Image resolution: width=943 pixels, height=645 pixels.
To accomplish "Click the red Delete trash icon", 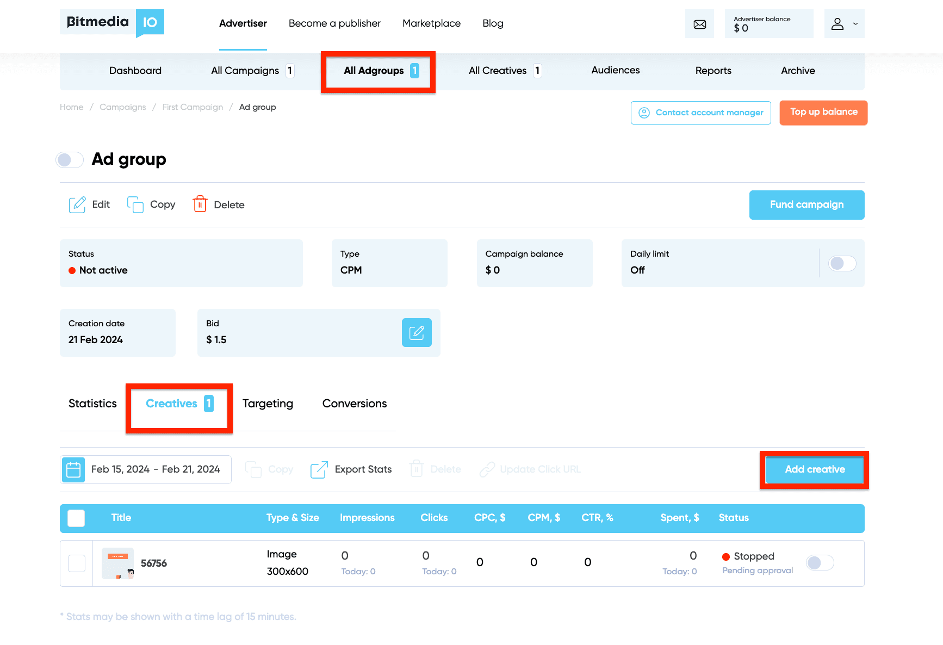I will (x=200, y=204).
